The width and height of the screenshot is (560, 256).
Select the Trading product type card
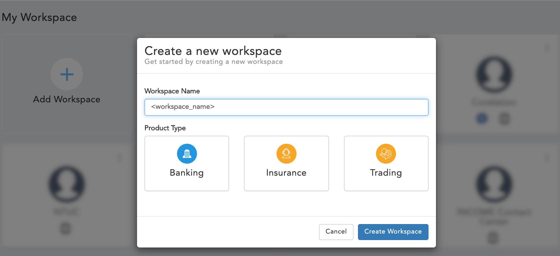[386, 163]
